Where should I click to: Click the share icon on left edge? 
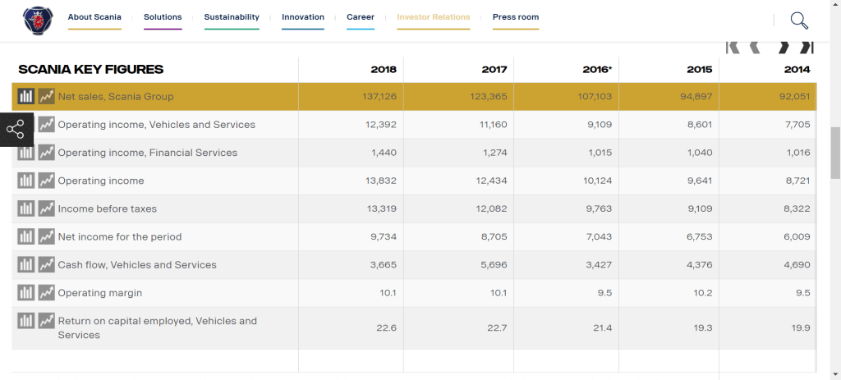pos(16,130)
